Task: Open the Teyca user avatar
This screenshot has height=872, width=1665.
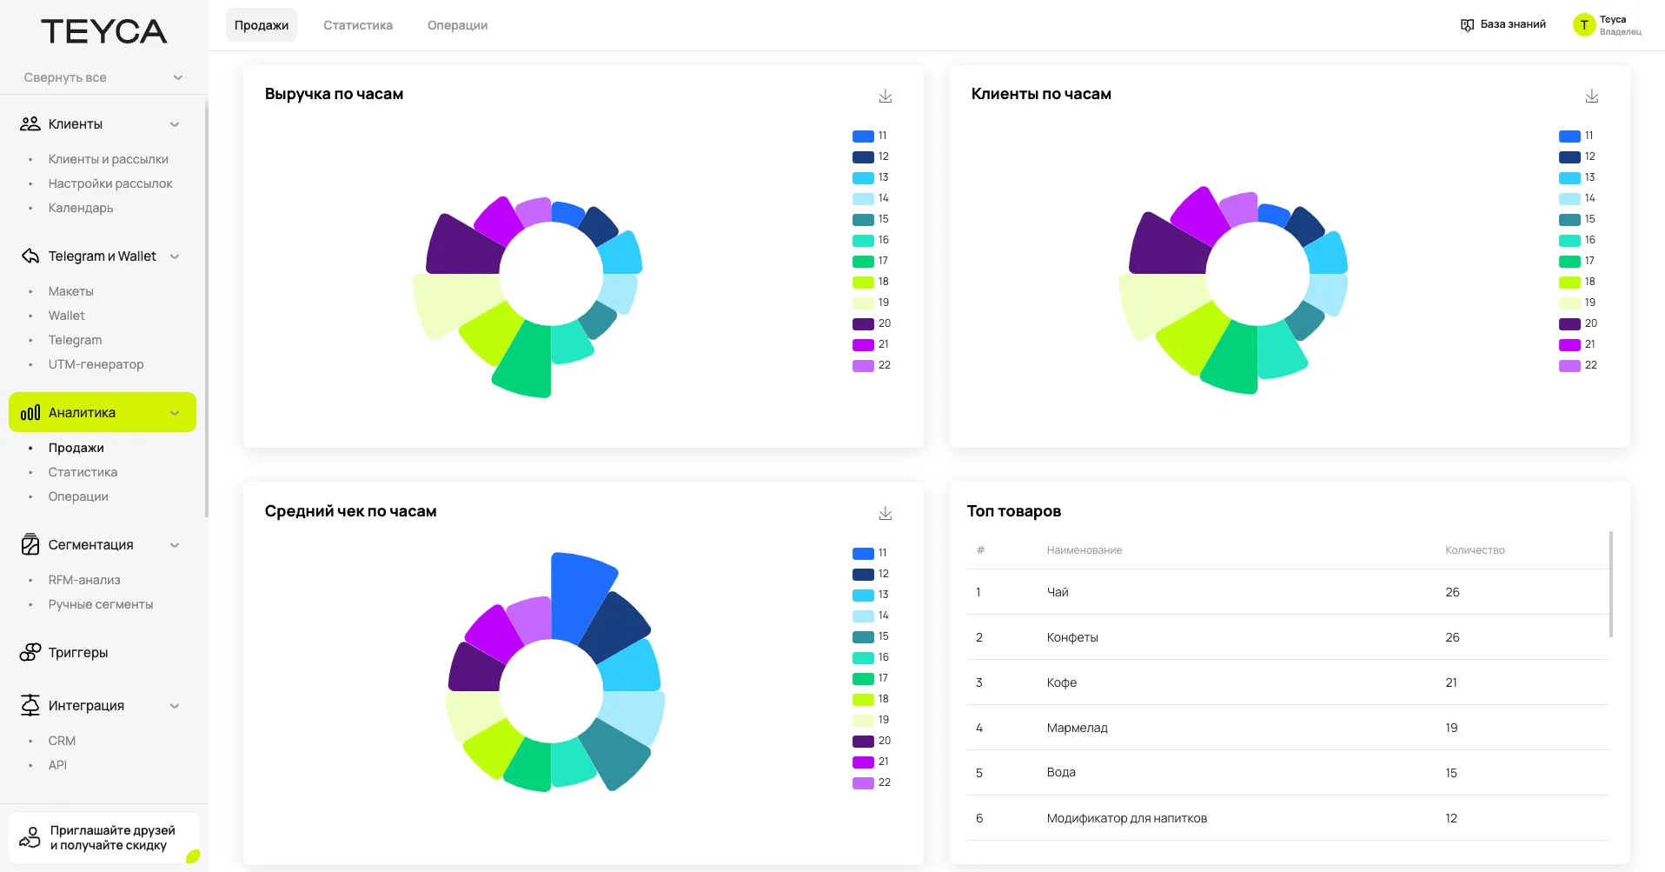Action: point(1583,25)
